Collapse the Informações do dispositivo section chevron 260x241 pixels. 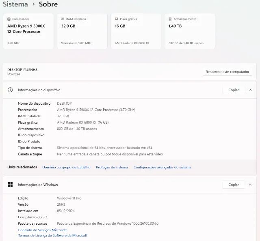pyautogui.click(x=250, y=90)
